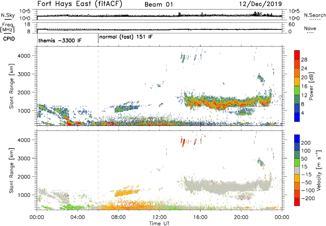The image size is (326, 226).
Task: Click the '04:00' time axis tick
Action: pyautogui.click(x=78, y=217)
